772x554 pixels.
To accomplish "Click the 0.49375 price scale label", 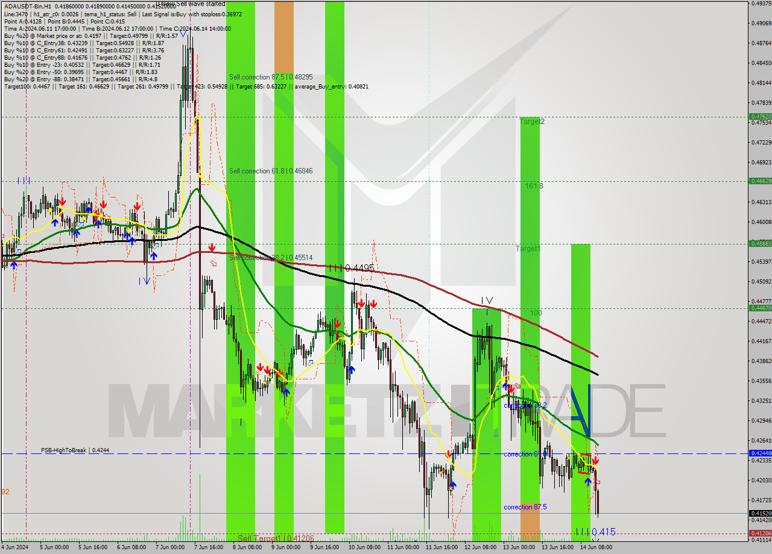I will click(761, 4).
